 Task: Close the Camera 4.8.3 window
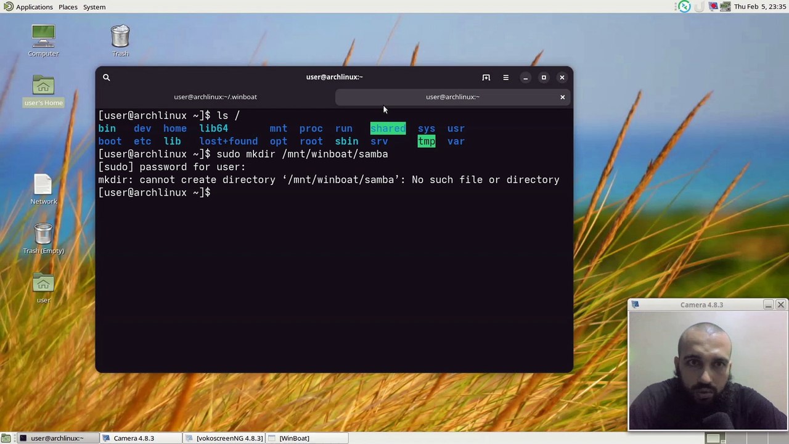click(x=780, y=305)
